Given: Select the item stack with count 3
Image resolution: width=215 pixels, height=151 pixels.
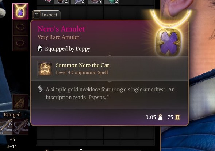Looking at the screenshot, I should (x=95, y=2).
